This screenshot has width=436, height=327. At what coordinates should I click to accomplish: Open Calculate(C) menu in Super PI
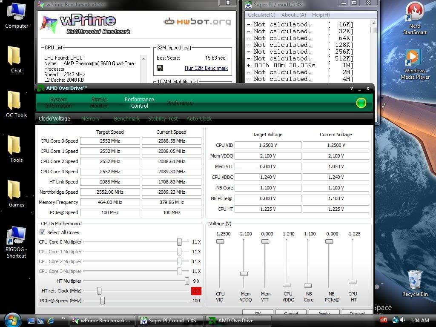261,15
